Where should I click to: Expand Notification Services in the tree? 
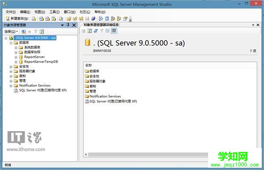[11, 86]
